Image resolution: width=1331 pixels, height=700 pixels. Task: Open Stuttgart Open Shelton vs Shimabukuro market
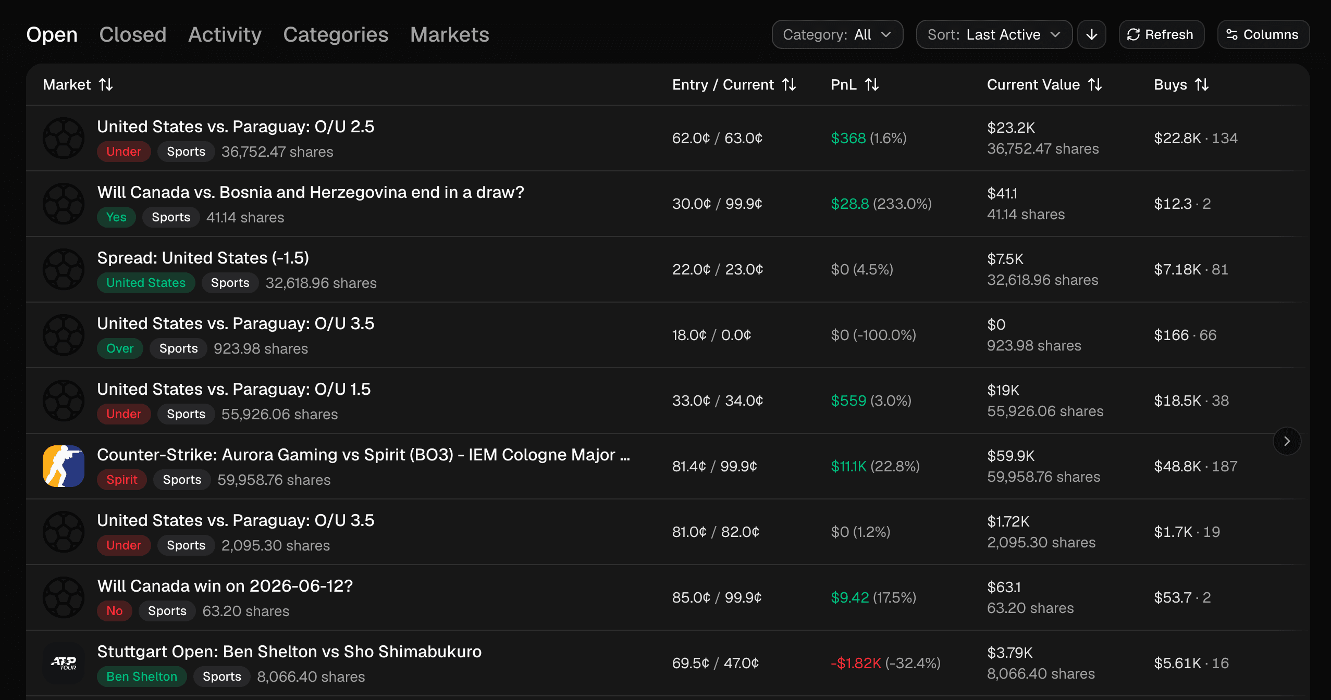click(289, 652)
